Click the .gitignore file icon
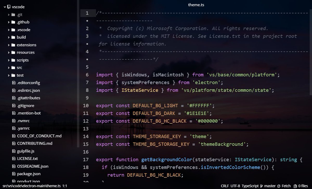The image size is (312, 189). tap(14, 106)
